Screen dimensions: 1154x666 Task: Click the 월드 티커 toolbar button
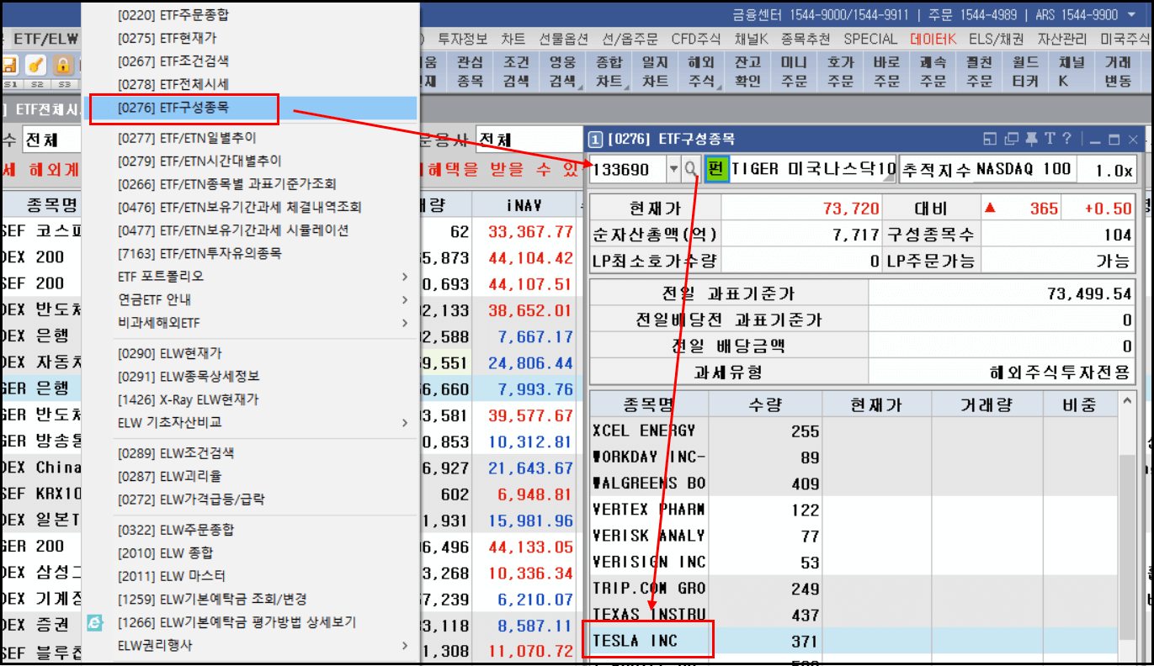coord(1025,71)
